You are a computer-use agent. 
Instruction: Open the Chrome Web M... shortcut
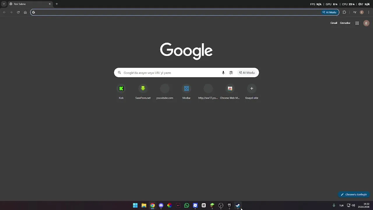click(x=230, y=92)
